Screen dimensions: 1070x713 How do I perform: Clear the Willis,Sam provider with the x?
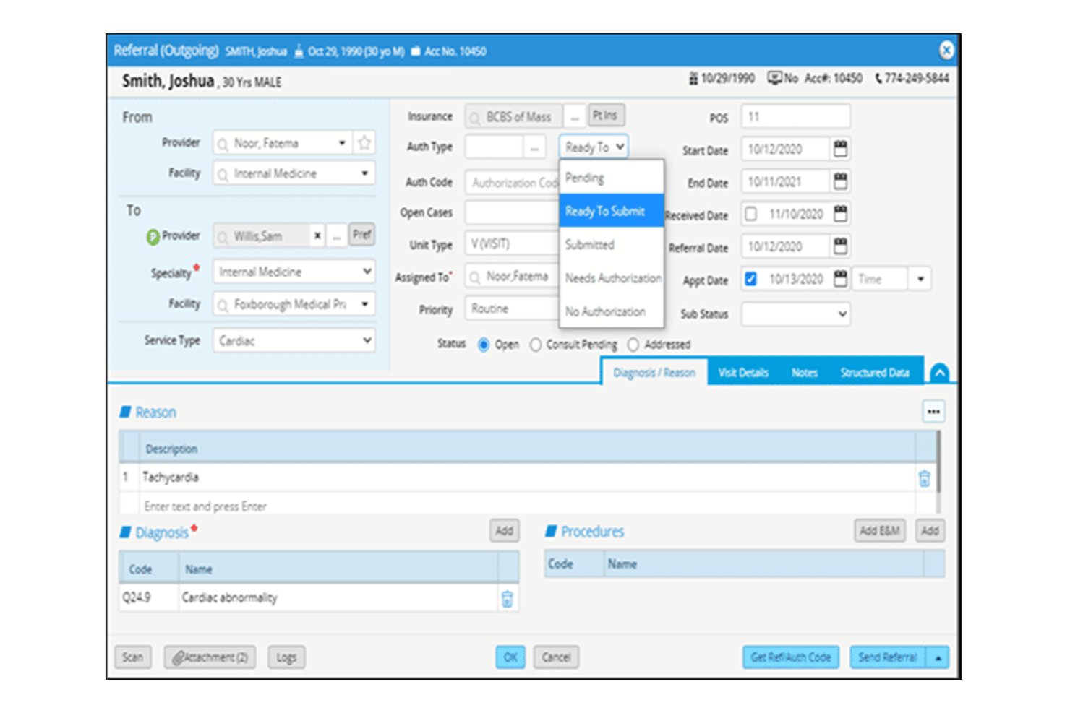click(317, 235)
